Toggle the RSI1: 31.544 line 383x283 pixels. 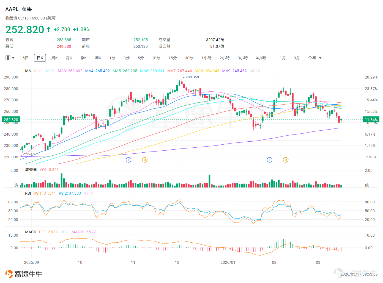click(45, 193)
